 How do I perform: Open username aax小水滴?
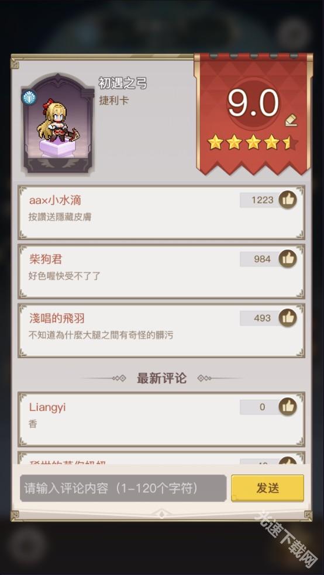point(55,200)
